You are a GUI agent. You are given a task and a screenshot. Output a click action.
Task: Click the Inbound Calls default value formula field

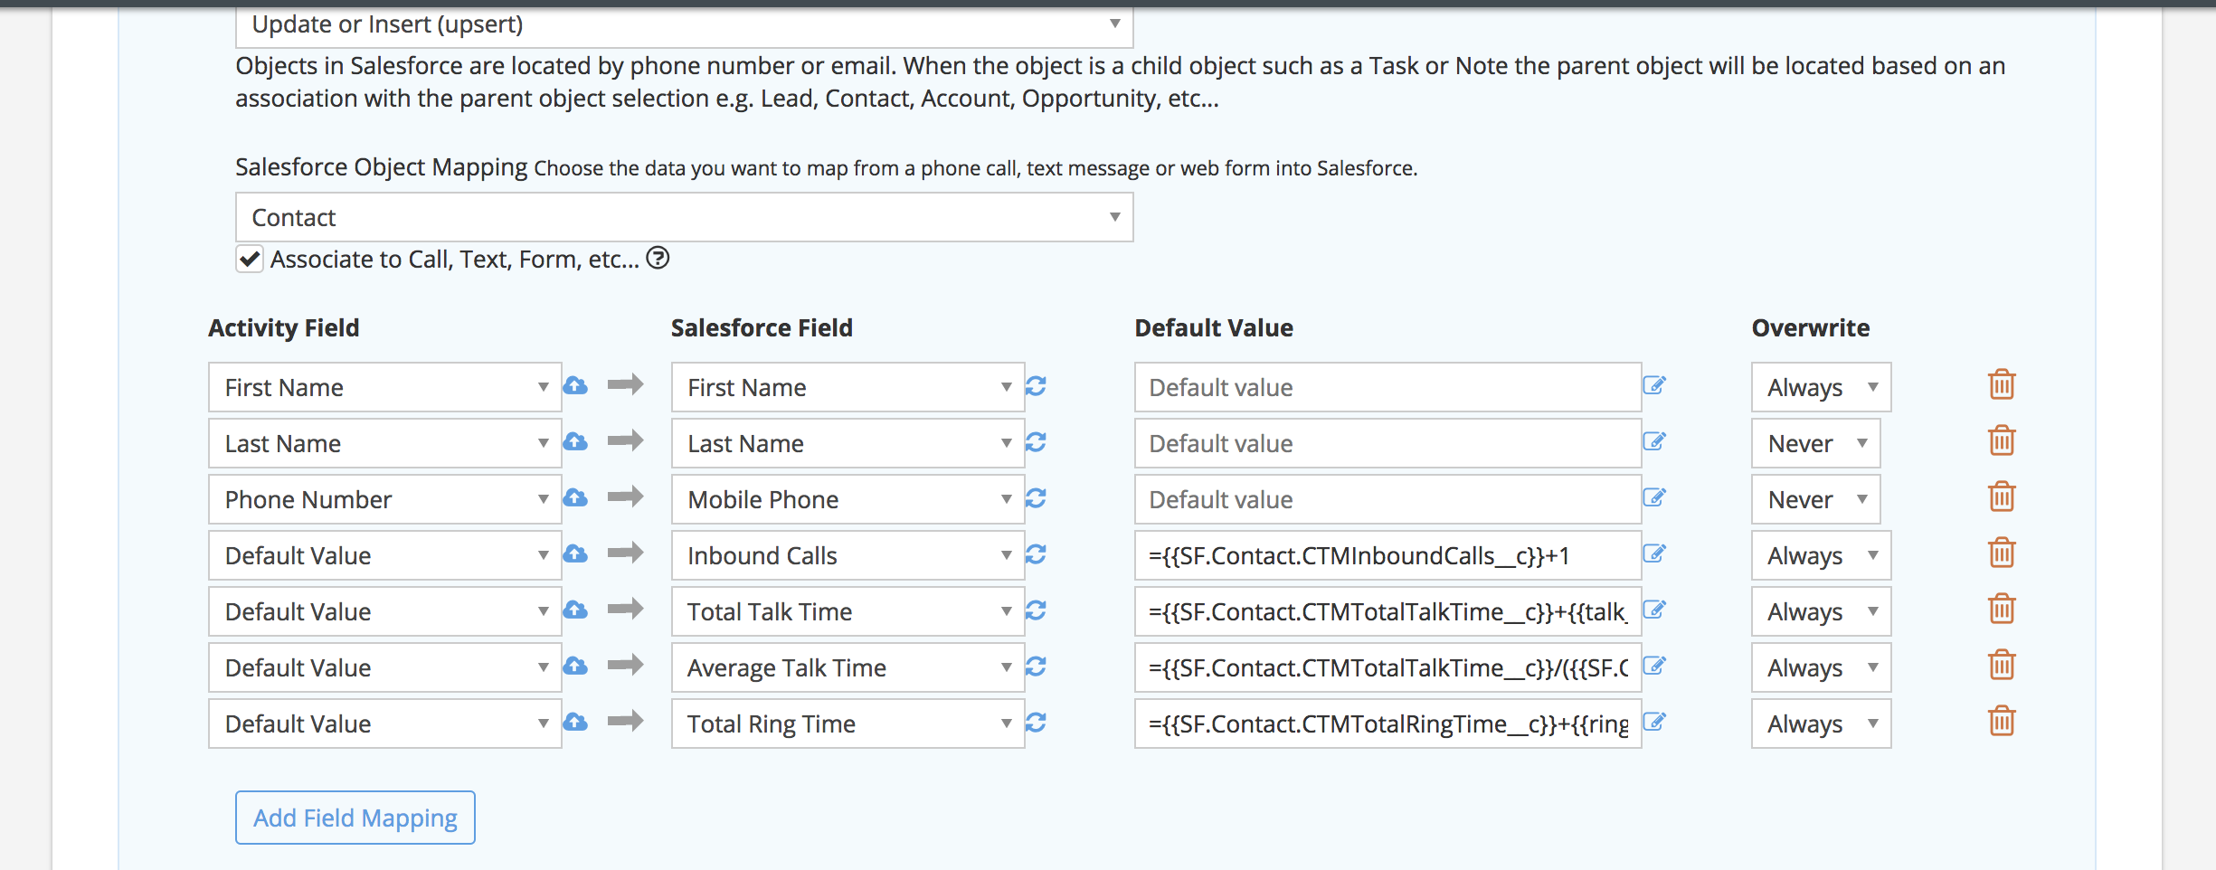tap(1387, 556)
